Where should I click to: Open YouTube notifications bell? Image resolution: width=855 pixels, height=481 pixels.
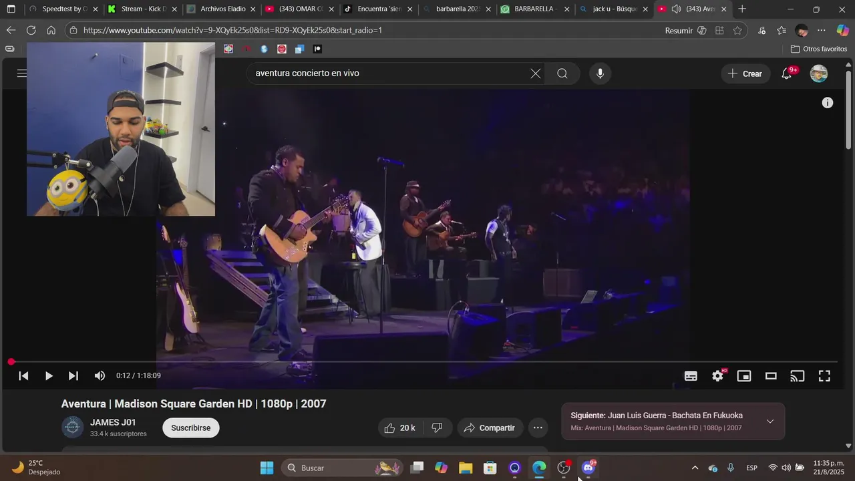(786, 73)
